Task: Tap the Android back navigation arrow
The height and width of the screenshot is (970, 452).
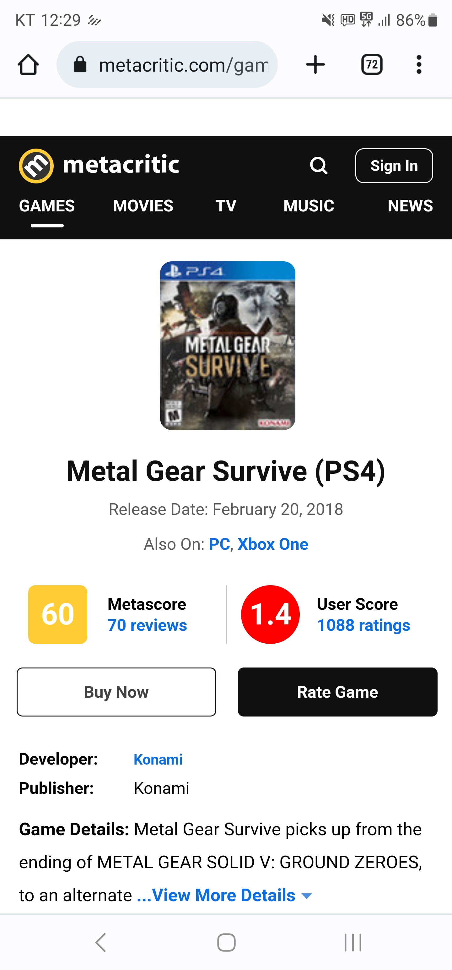Action: pyautogui.click(x=100, y=942)
